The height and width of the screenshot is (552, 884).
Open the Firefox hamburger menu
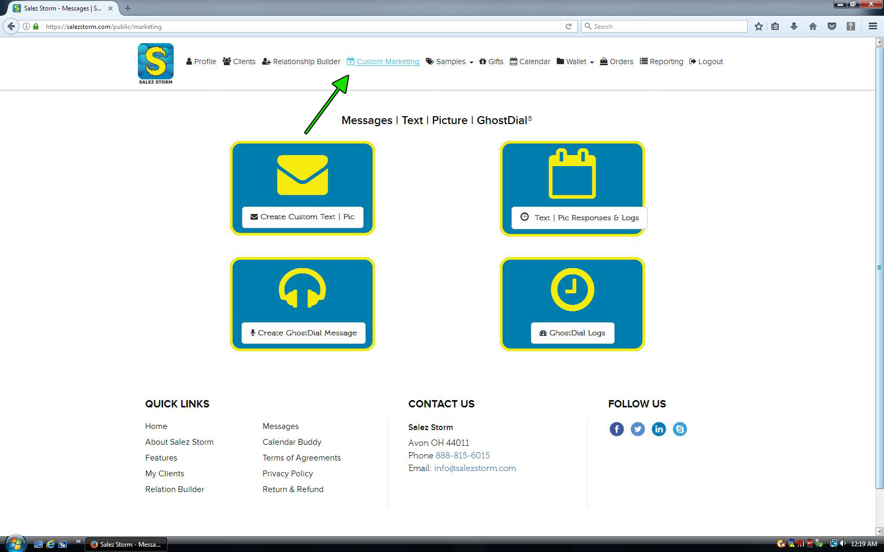[x=872, y=26]
